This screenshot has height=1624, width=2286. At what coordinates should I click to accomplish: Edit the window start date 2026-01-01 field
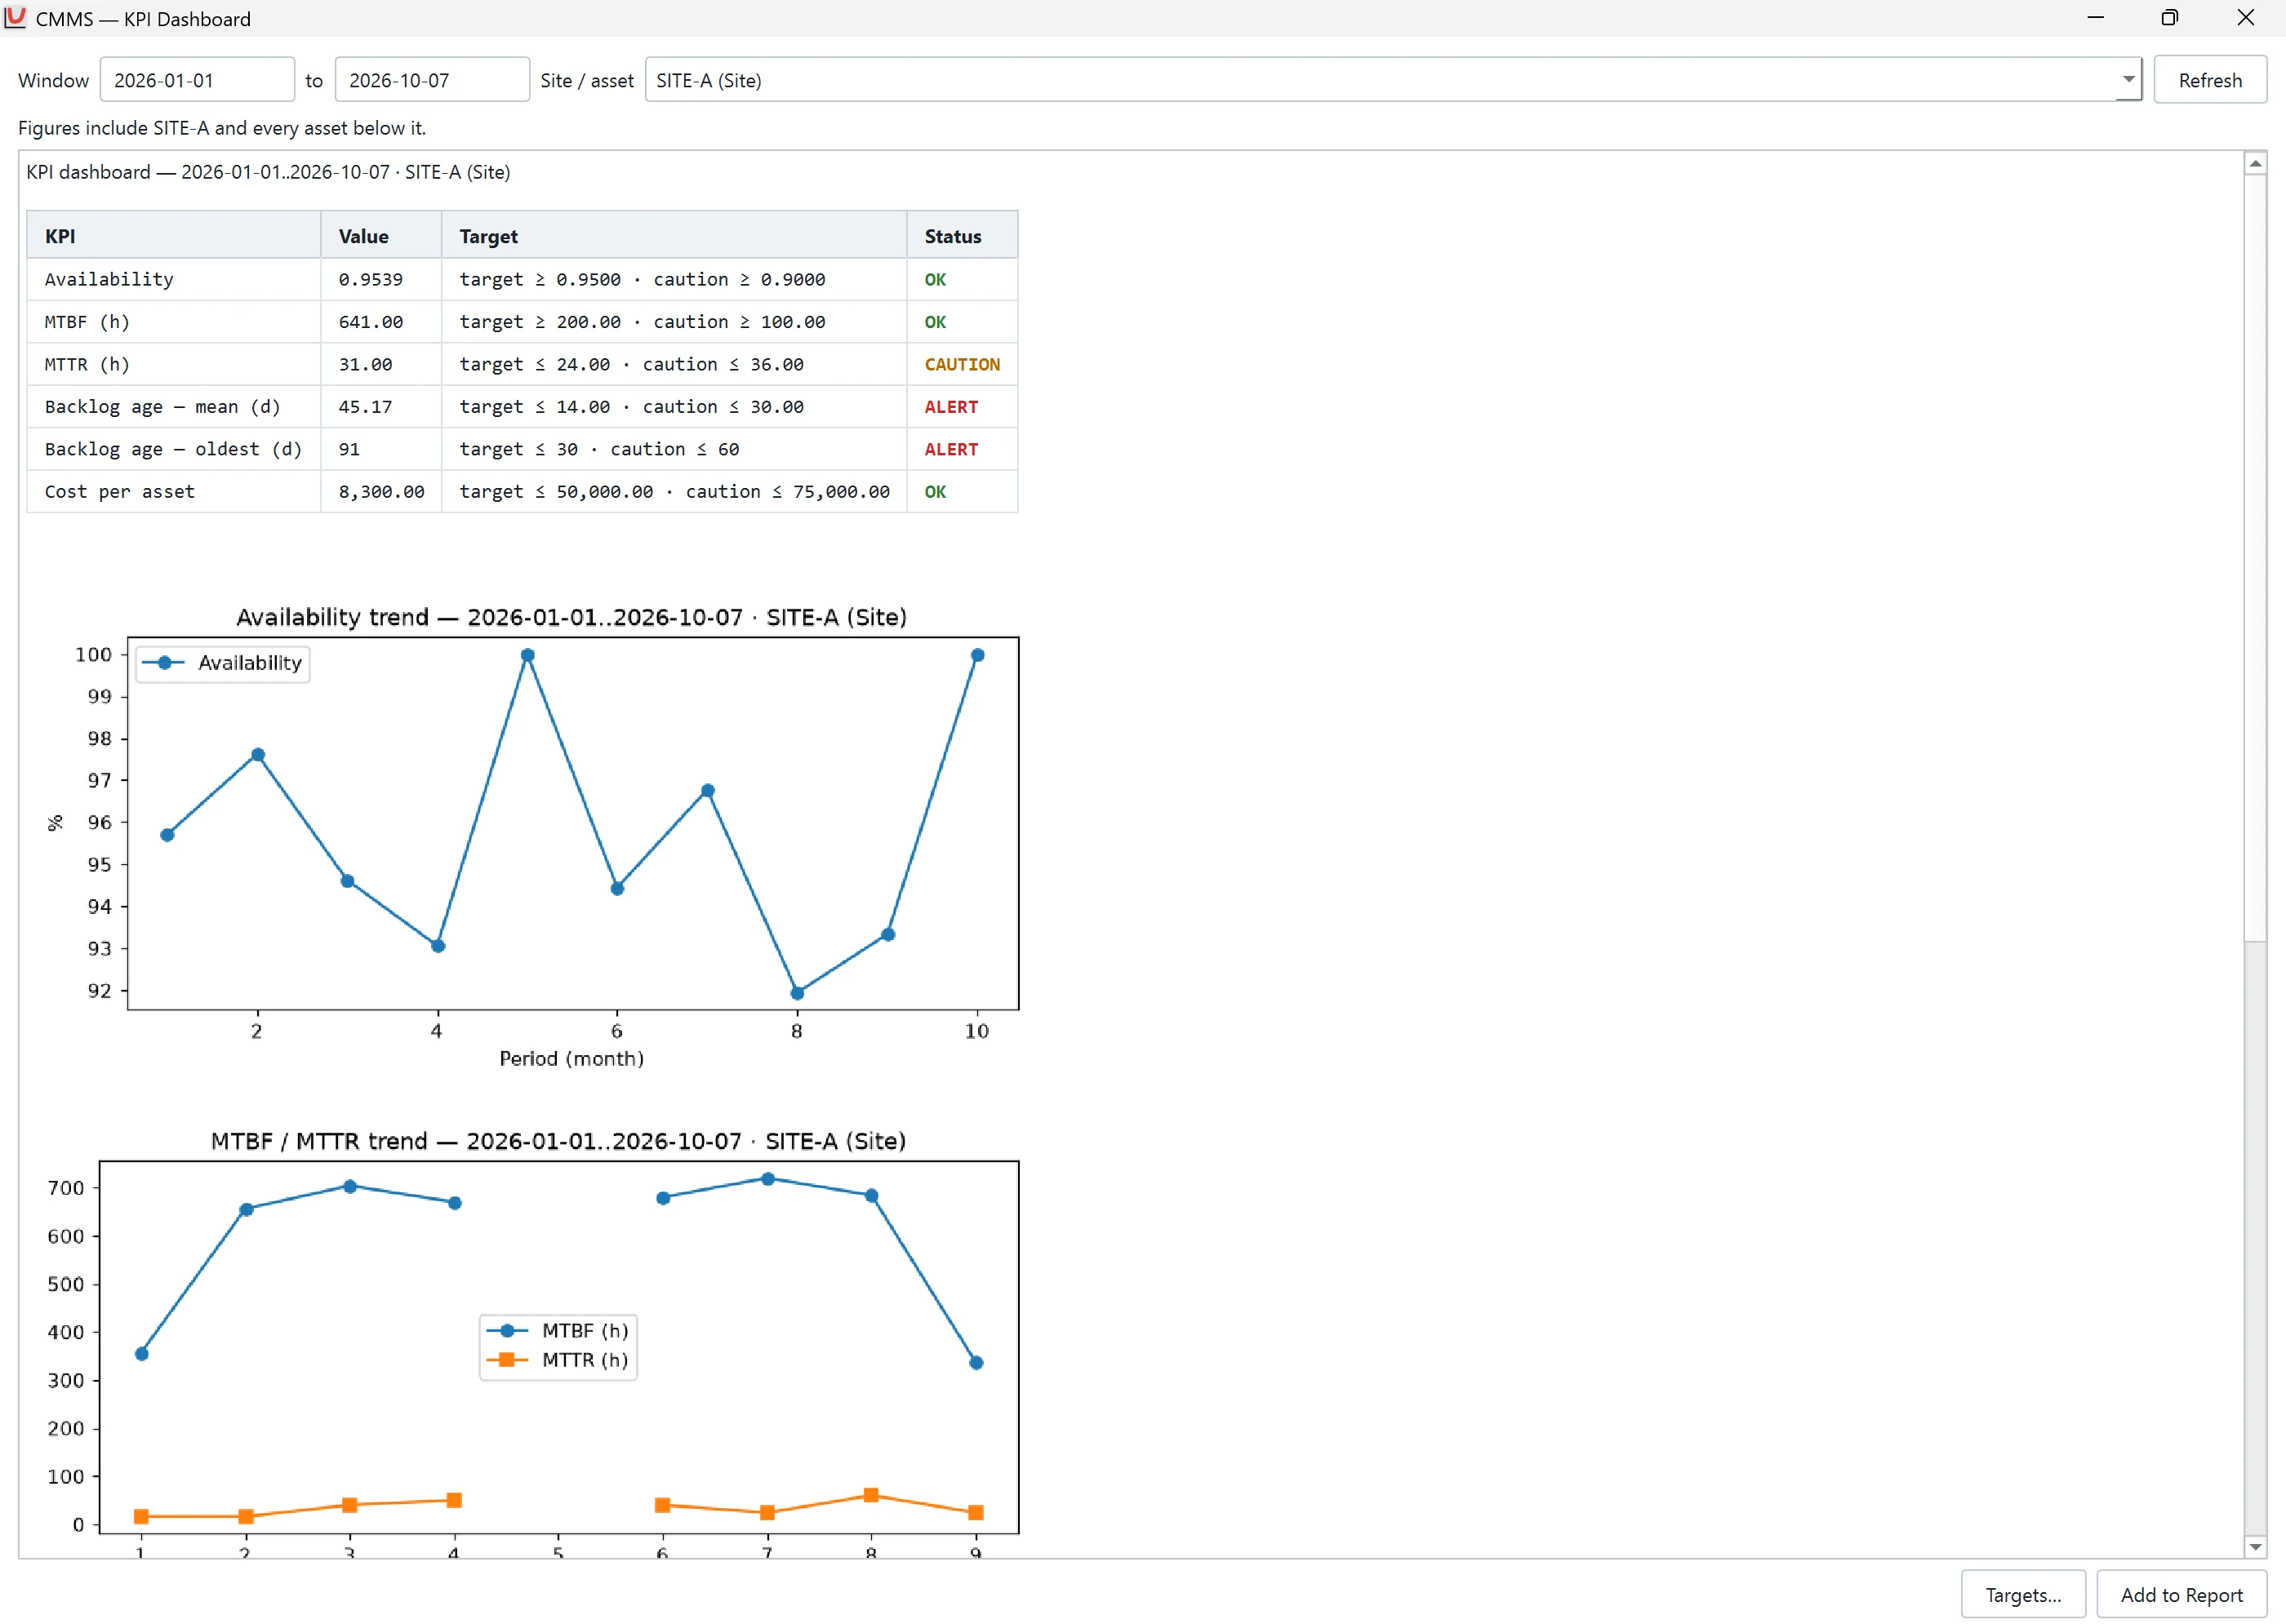coord(197,80)
